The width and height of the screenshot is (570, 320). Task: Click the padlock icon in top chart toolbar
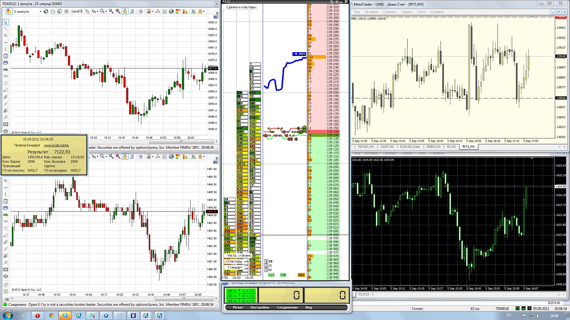point(125,11)
